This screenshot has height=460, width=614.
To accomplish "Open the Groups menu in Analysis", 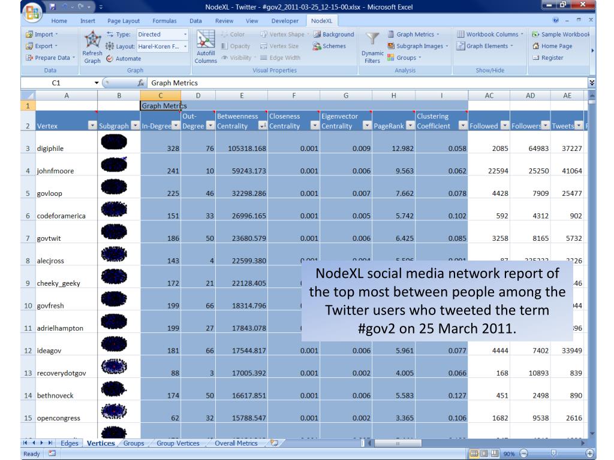I will (405, 58).
